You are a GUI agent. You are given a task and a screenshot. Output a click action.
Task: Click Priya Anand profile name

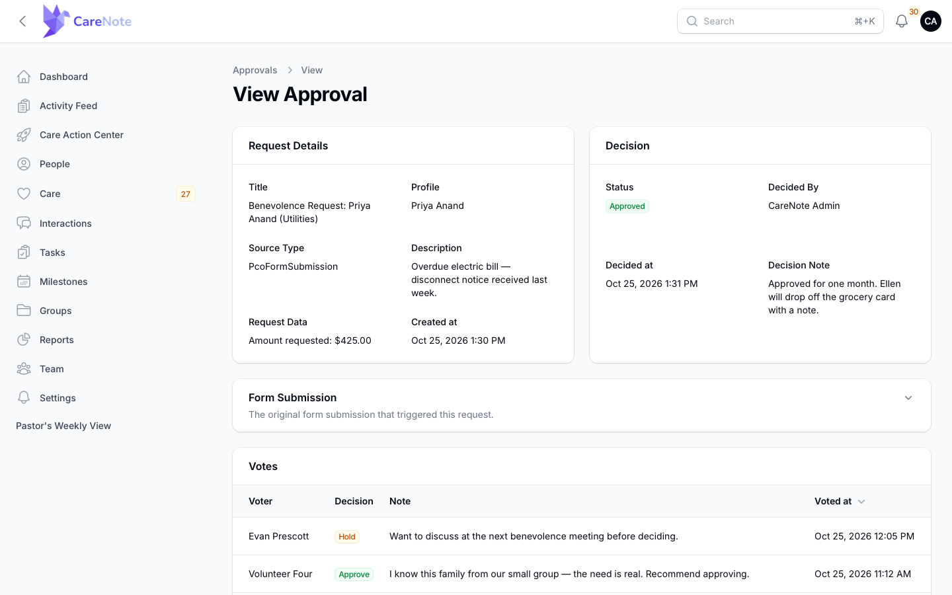coord(438,206)
